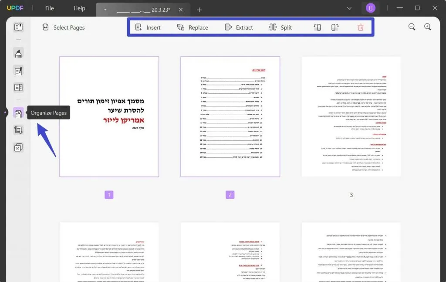This screenshot has width=446, height=282.
Task: Switch to the 20.3.23 document tab
Action: click(x=143, y=10)
